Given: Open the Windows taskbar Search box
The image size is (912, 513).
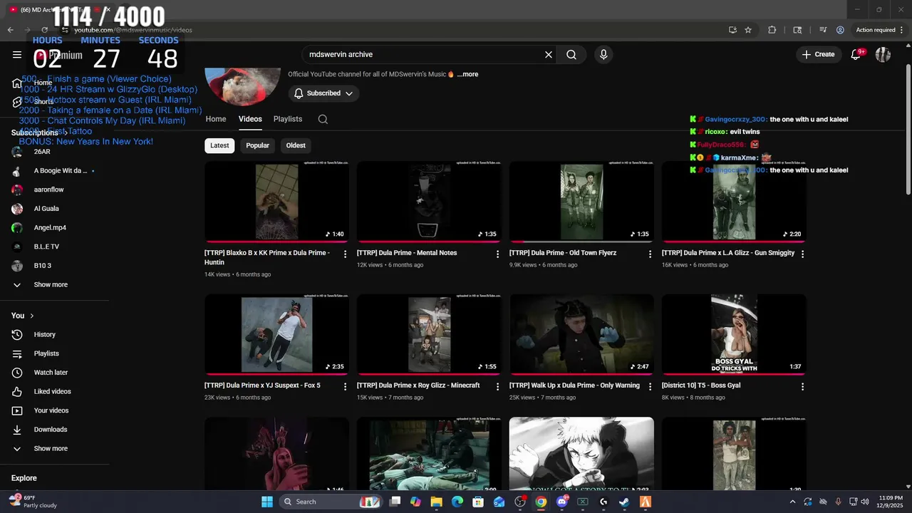Looking at the screenshot, I should 332,502.
